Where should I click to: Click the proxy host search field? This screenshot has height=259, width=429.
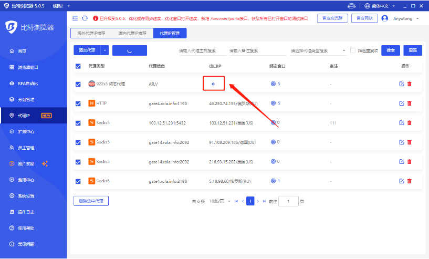203,50
